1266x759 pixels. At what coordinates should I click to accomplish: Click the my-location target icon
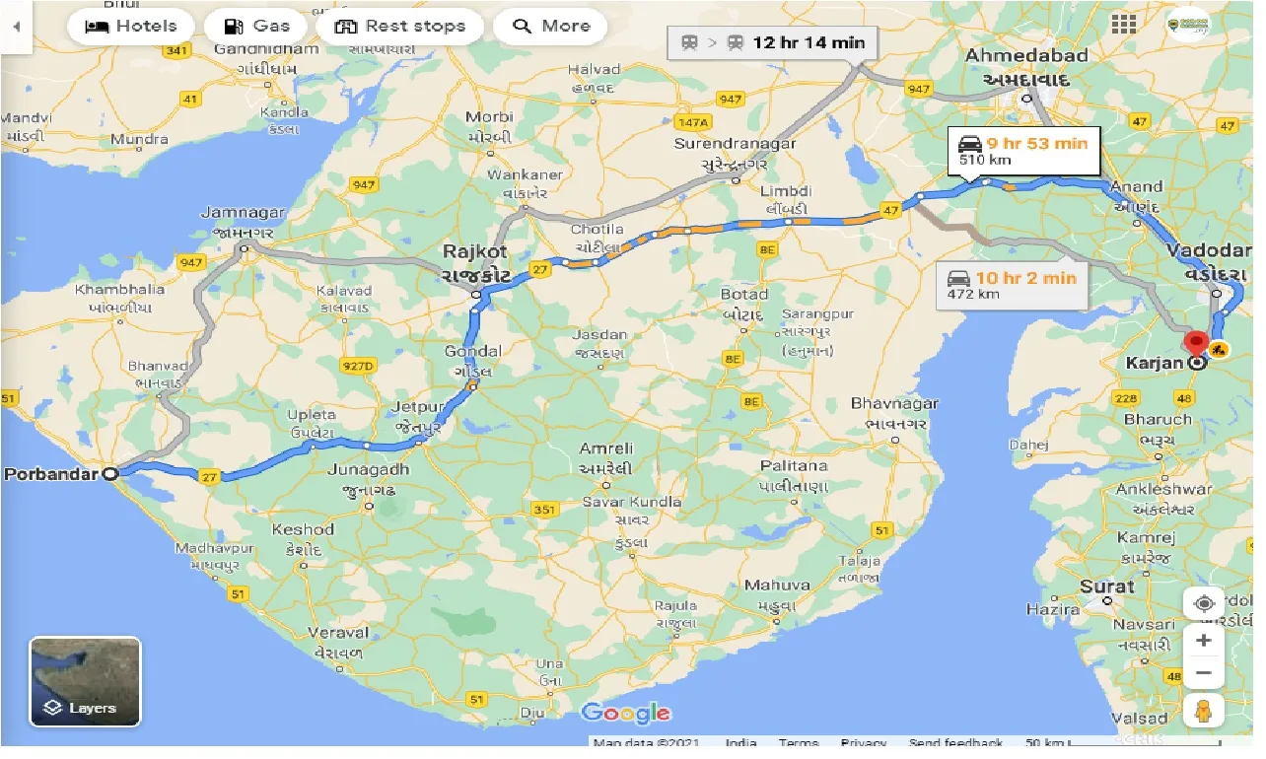[1203, 602]
